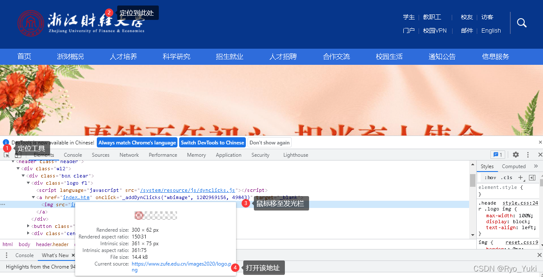The image size is (543, 277).
Task: Click Always match Chrome's language button
Action: pos(137,143)
